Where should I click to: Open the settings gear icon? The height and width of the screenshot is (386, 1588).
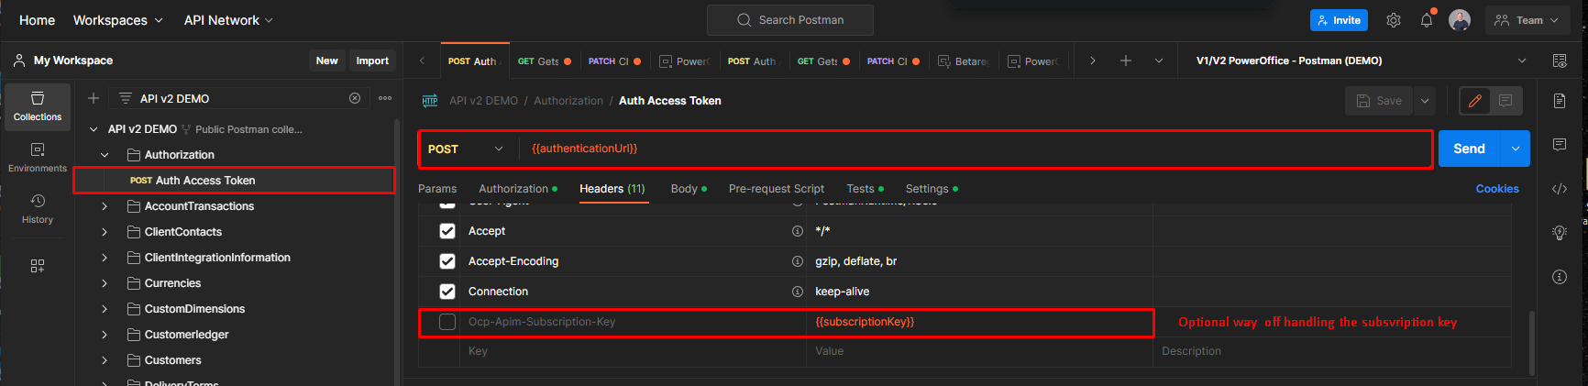click(x=1393, y=20)
